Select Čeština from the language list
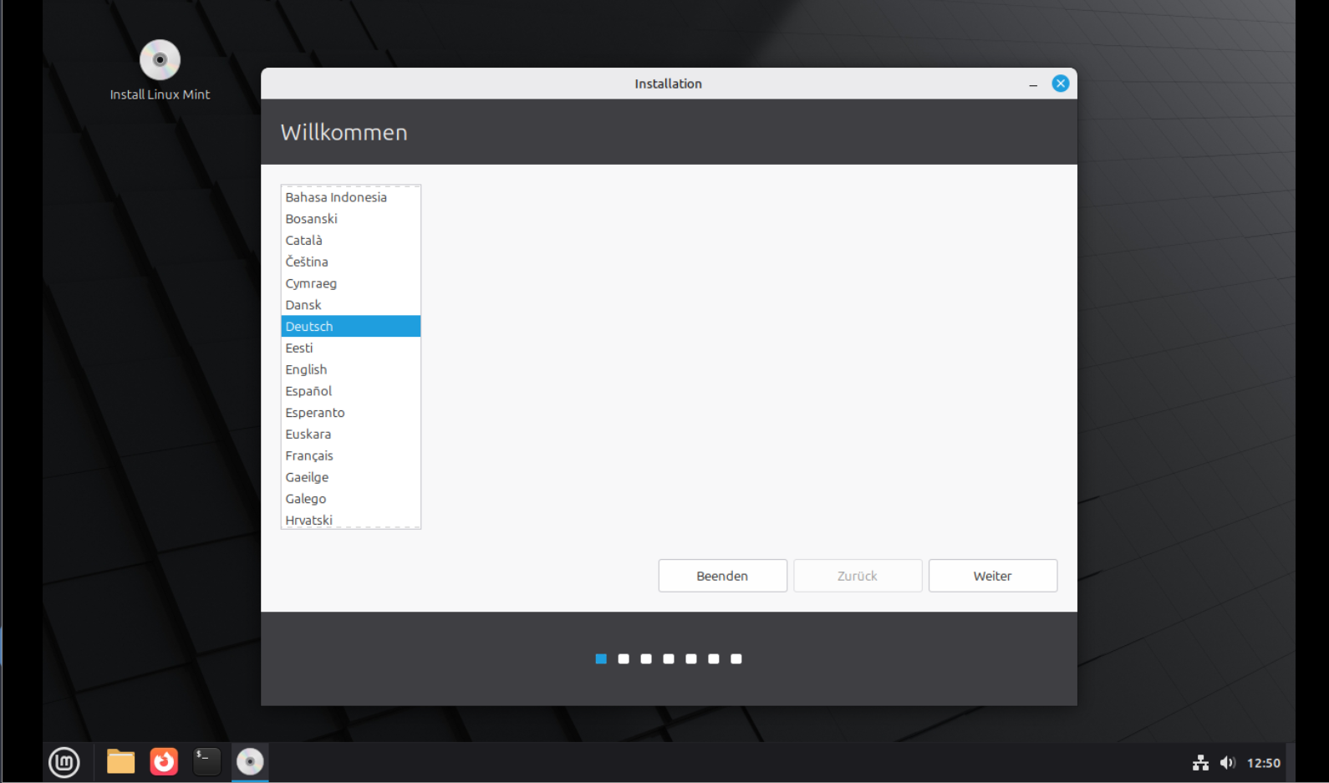Screen dimensions: 1329x783 click(307, 262)
